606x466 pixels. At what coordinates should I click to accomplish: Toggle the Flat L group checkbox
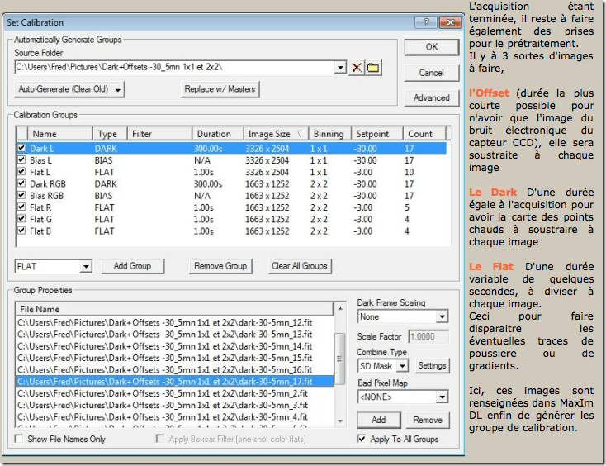click(x=21, y=171)
